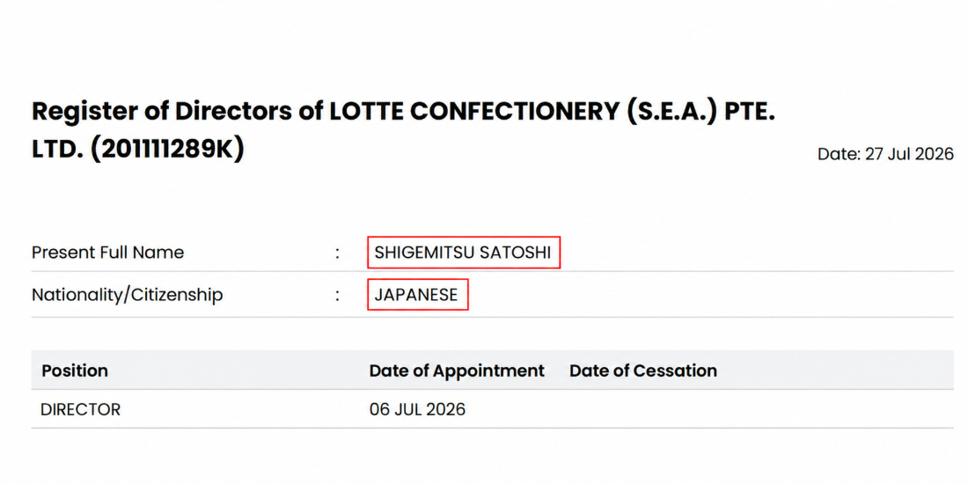The width and height of the screenshot is (968, 484).
Task: Click the Position column header
Action: tap(75, 371)
